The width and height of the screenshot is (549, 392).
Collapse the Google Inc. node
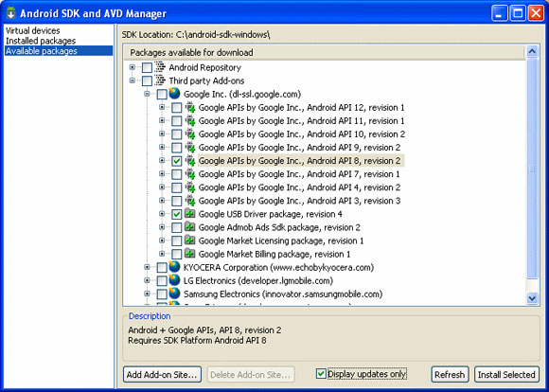(147, 94)
